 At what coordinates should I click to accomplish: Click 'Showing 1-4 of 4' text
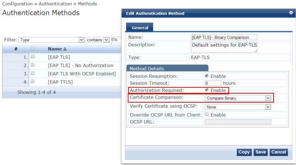[x=37, y=92]
